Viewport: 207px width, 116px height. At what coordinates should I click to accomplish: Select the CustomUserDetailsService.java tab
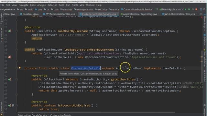click(99, 14)
